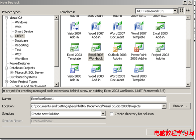The width and height of the screenshot is (196, 140).
Task: Choose the Word 2007 Document template icon
Action: click(x=117, y=26)
